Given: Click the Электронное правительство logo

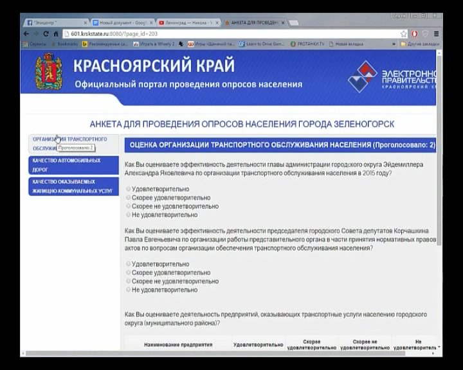Looking at the screenshot, I should pos(392,76).
